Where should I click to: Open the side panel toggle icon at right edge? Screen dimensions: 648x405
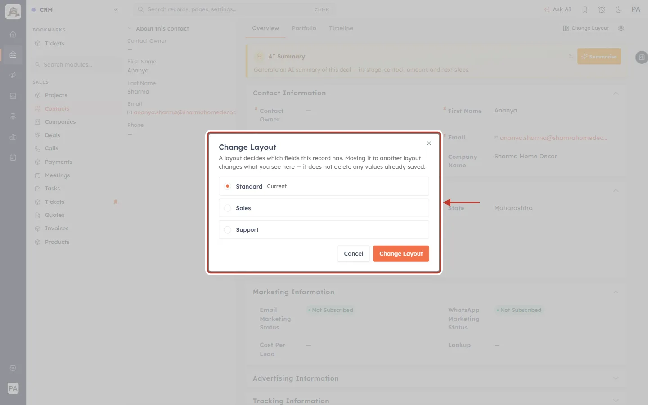(x=642, y=58)
